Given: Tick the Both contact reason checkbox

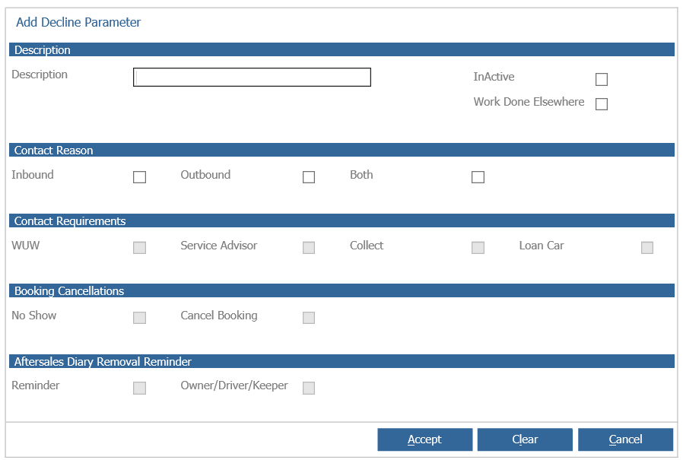Looking at the screenshot, I should click(478, 177).
